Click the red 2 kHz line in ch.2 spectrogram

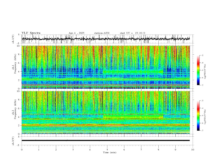point(106,125)
